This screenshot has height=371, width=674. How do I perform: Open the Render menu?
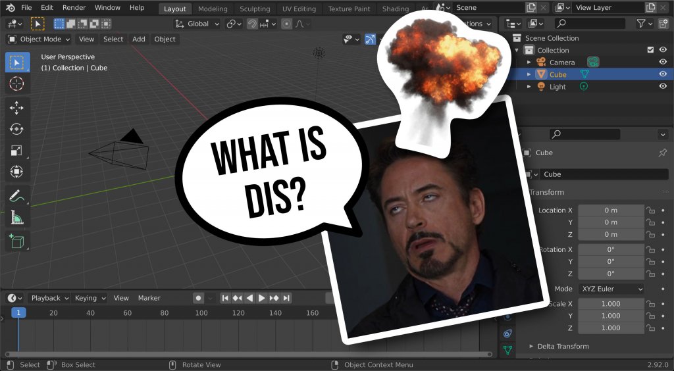click(74, 8)
